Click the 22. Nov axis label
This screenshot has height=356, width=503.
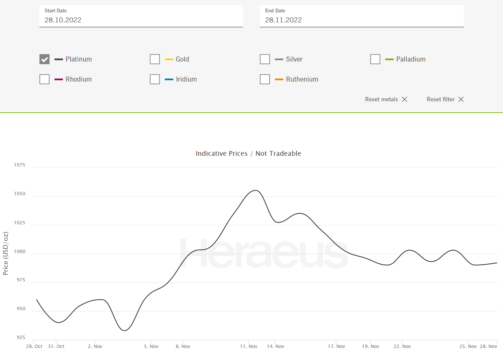pyautogui.click(x=402, y=346)
